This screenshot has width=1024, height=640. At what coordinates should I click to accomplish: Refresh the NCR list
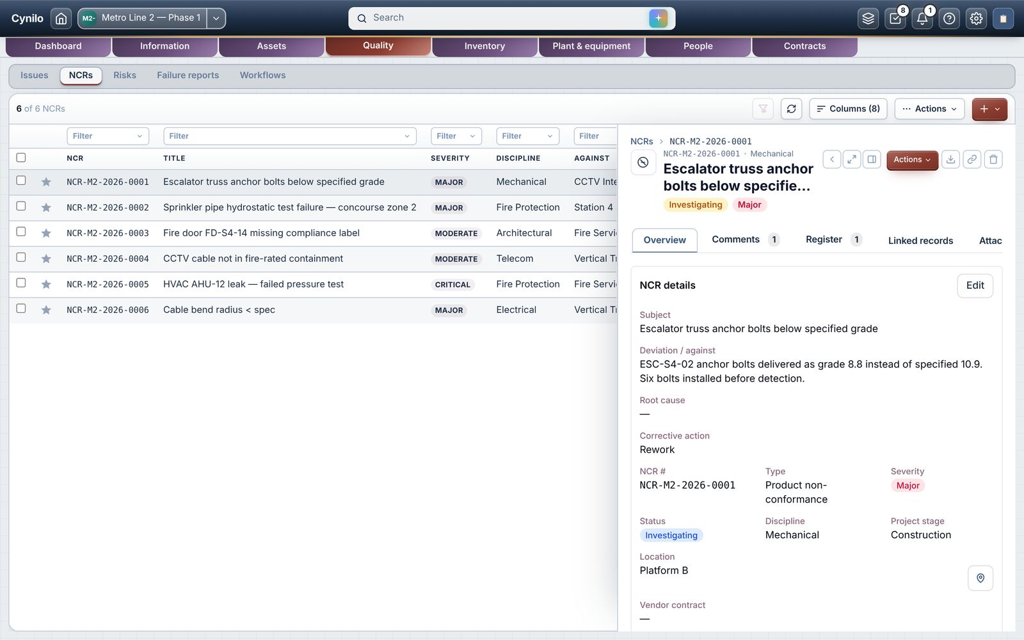pyautogui.click(x=791, y=109)
